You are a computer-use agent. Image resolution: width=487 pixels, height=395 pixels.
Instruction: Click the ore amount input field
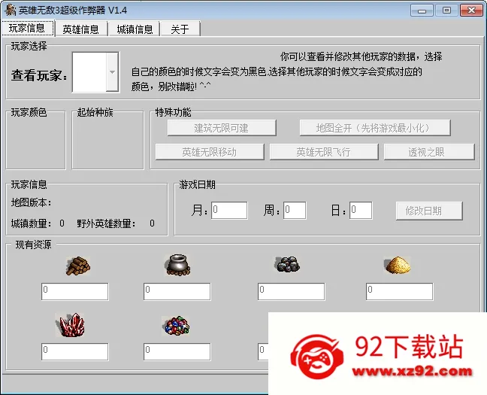[292, 291]
